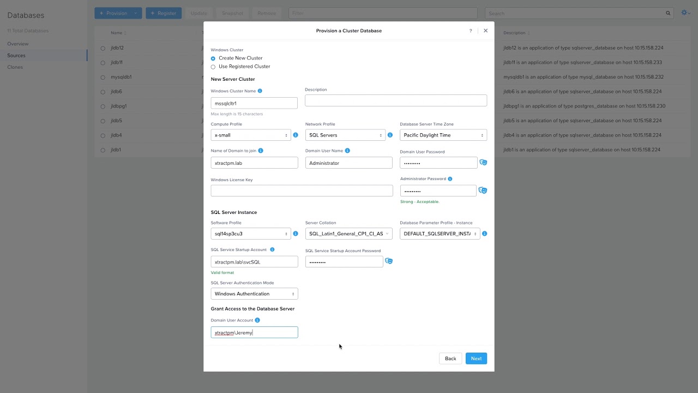The height and width of the screenshot is (393, 698).
Task: Select the jldb11 row radio button
Action: pos(103,63)
